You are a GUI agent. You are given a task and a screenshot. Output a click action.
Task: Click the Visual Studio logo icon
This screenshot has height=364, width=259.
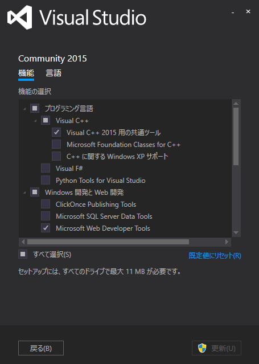pyautogui.click(x=19, y=18)
